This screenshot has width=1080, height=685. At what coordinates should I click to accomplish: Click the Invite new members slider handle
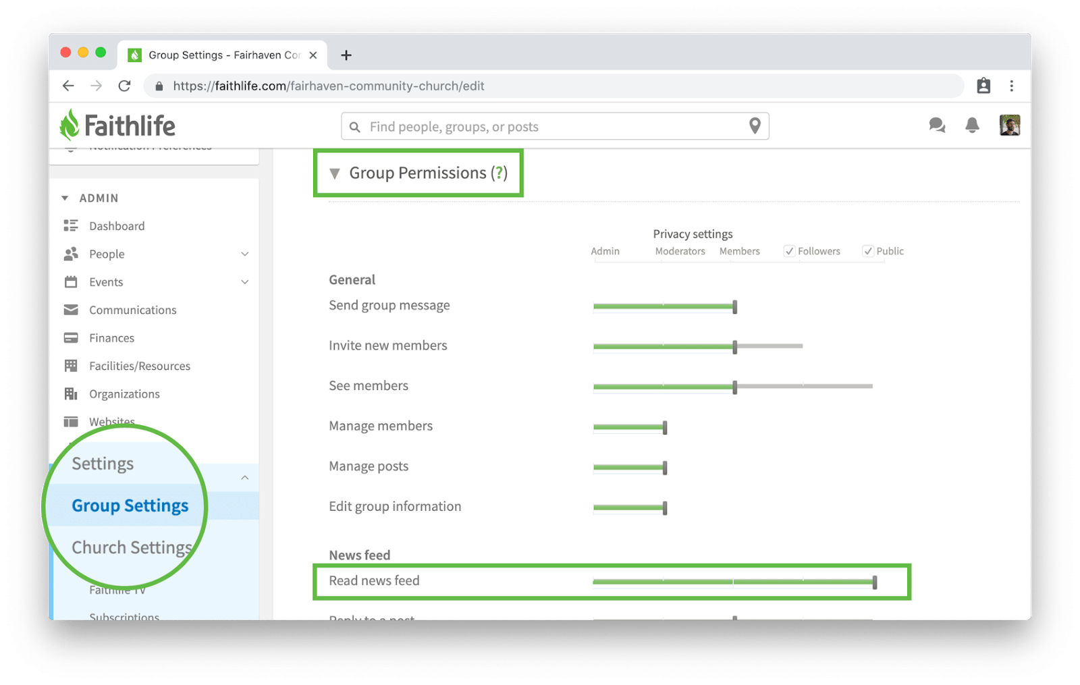tap(735, 347)
